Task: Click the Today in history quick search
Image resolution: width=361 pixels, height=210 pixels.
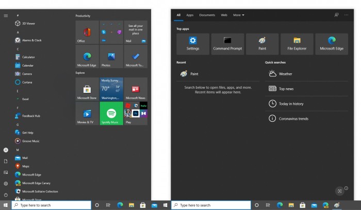Action: tap(290, 104)
